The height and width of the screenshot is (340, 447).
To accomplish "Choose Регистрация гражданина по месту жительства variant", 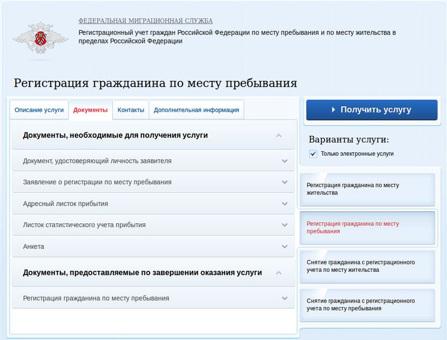I will 367,189.
